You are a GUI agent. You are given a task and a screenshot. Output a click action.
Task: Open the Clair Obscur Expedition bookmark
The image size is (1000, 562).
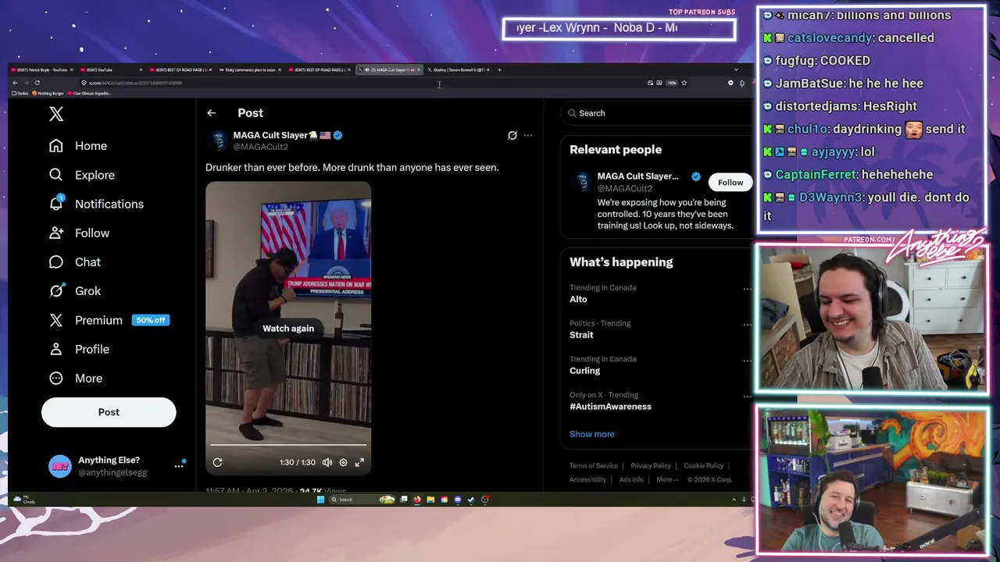(89, 93)
